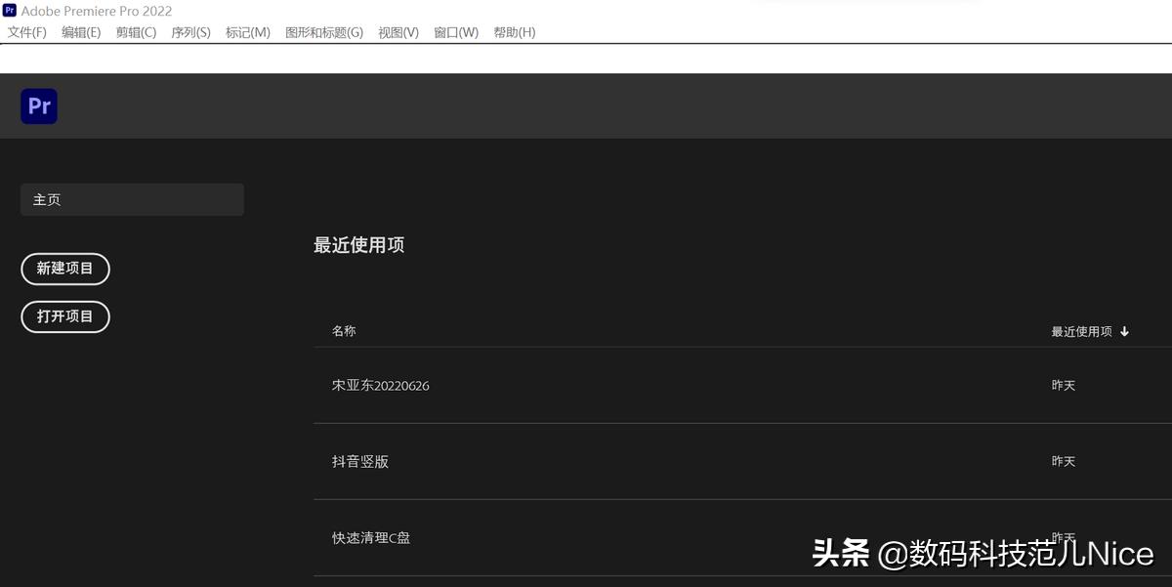Image resolution: width=1172 pixels, height=587 pixels.
Task: Click the 名称 column header
Action: pos(343,331)
